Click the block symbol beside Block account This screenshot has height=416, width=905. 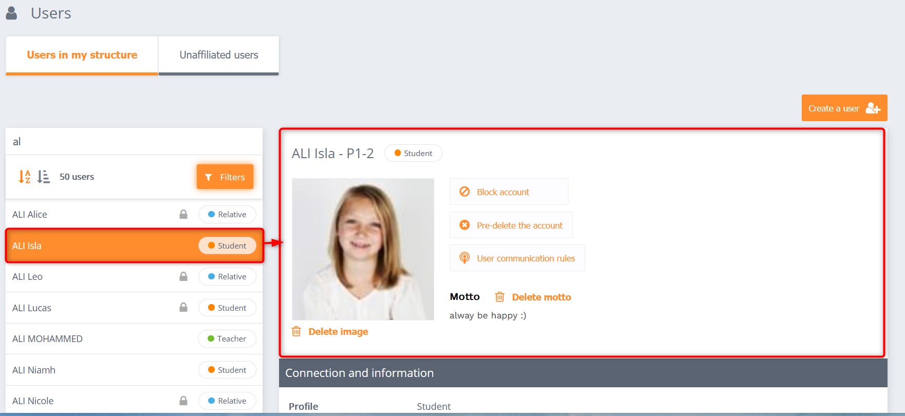(465, 192)
